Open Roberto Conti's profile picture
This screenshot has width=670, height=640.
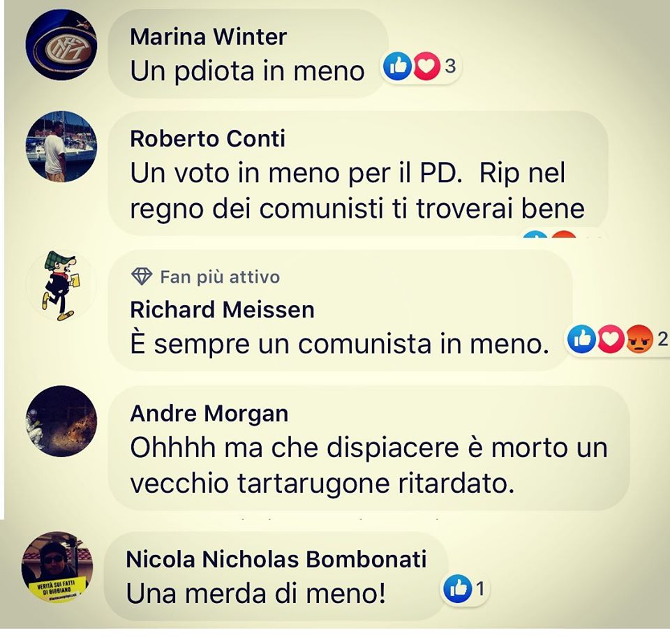click(61, 147)
